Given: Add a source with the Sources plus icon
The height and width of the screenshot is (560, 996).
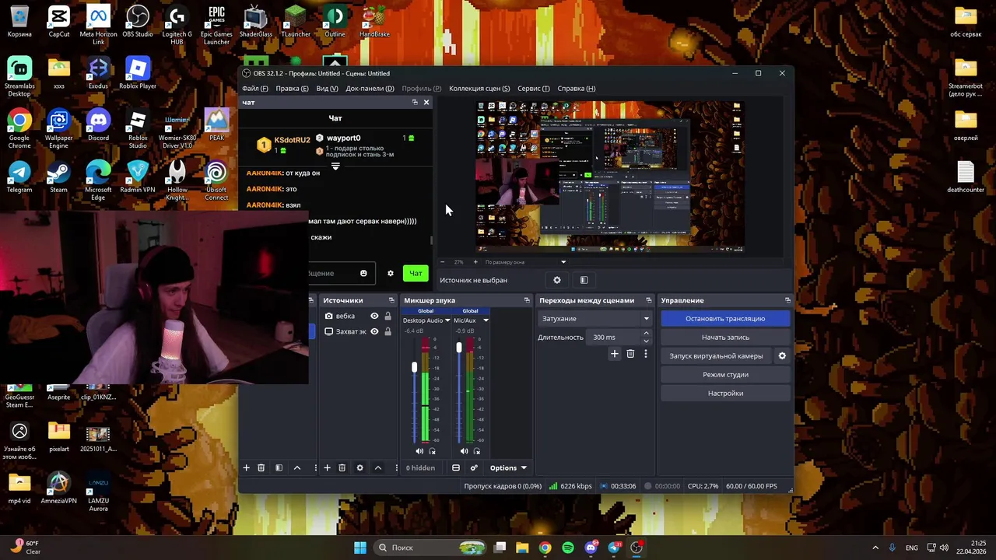Looking at the screenshot, I should tap(327, 467).
